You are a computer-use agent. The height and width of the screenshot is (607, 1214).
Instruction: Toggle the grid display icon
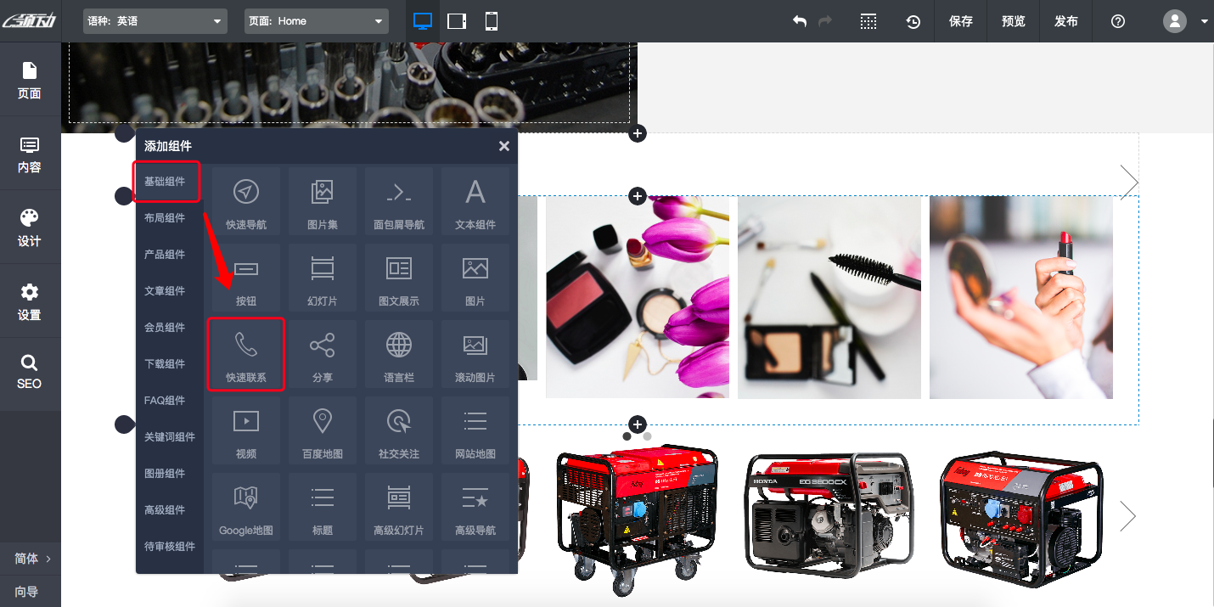[868, 21]
